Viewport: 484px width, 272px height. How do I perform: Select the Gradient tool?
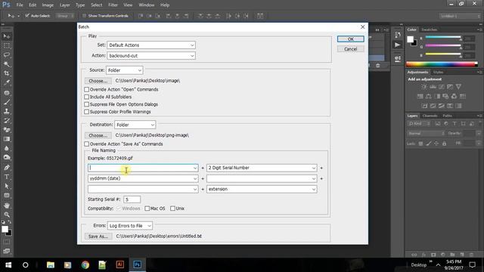click(7, 139)
